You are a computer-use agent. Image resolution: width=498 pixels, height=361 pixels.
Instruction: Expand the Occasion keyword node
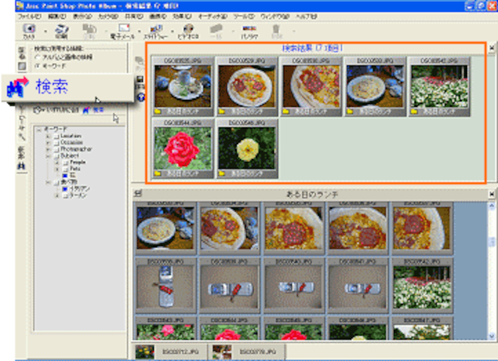click(49, 142)
